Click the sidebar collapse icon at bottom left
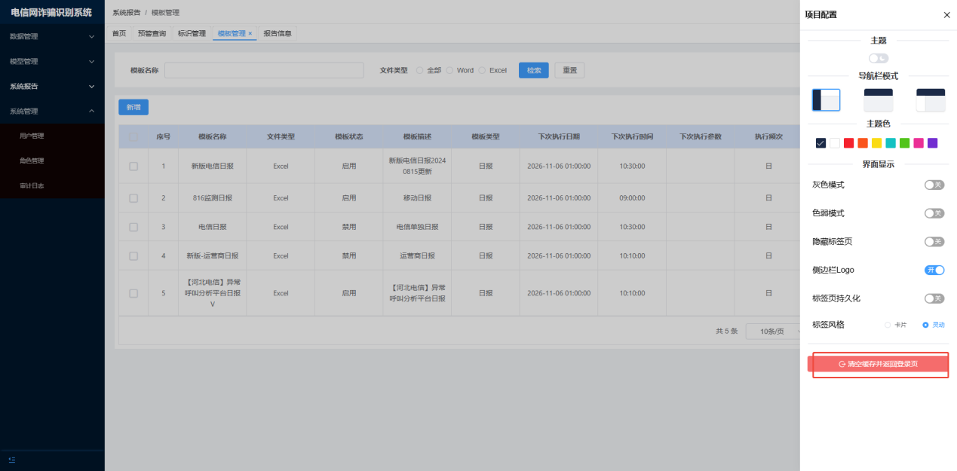The height and width of the screenshot is (471, 957). tap(12, 460)
